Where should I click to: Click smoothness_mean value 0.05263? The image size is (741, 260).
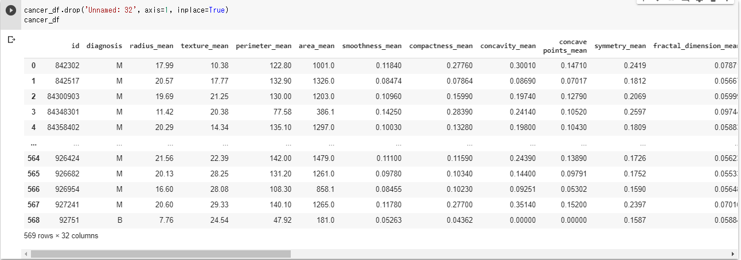389,220
